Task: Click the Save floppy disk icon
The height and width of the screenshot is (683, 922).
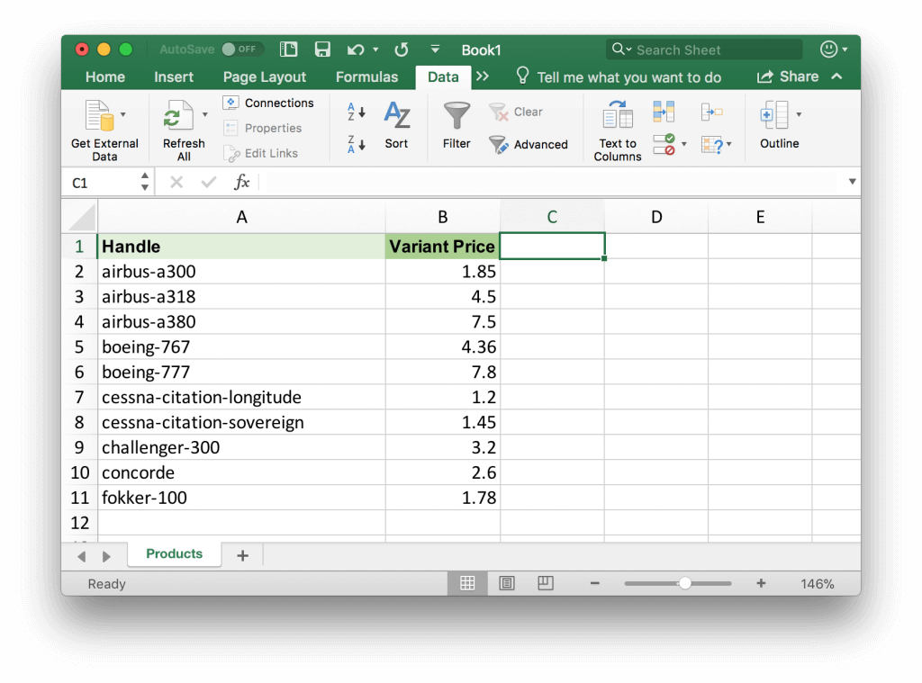Action: click(322, 49)
